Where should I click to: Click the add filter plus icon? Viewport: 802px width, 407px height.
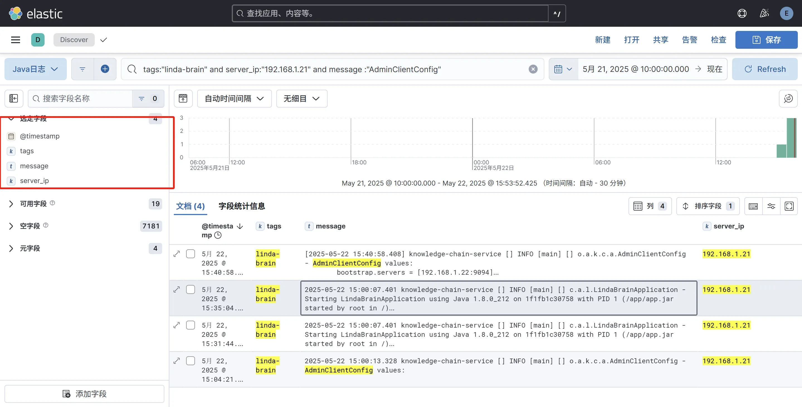pos(105,69)
